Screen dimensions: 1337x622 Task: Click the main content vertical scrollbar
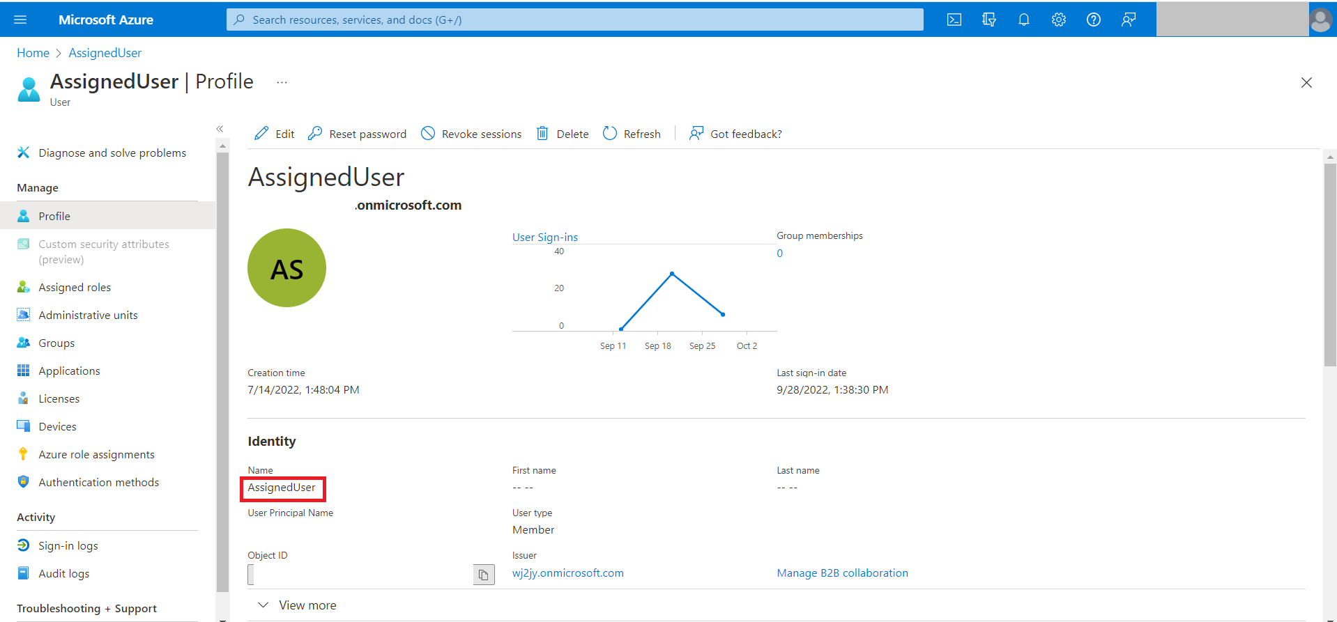[x=1330, y=264]
